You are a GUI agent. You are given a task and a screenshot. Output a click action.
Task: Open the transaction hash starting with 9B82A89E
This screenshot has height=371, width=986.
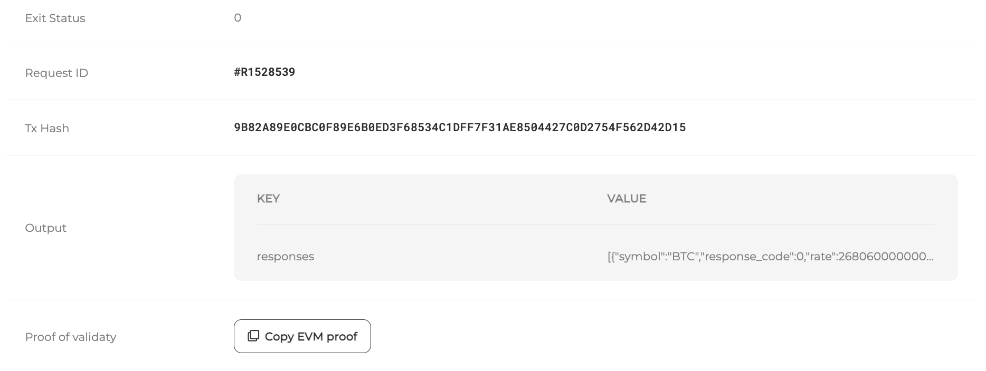tap(460, 127)
